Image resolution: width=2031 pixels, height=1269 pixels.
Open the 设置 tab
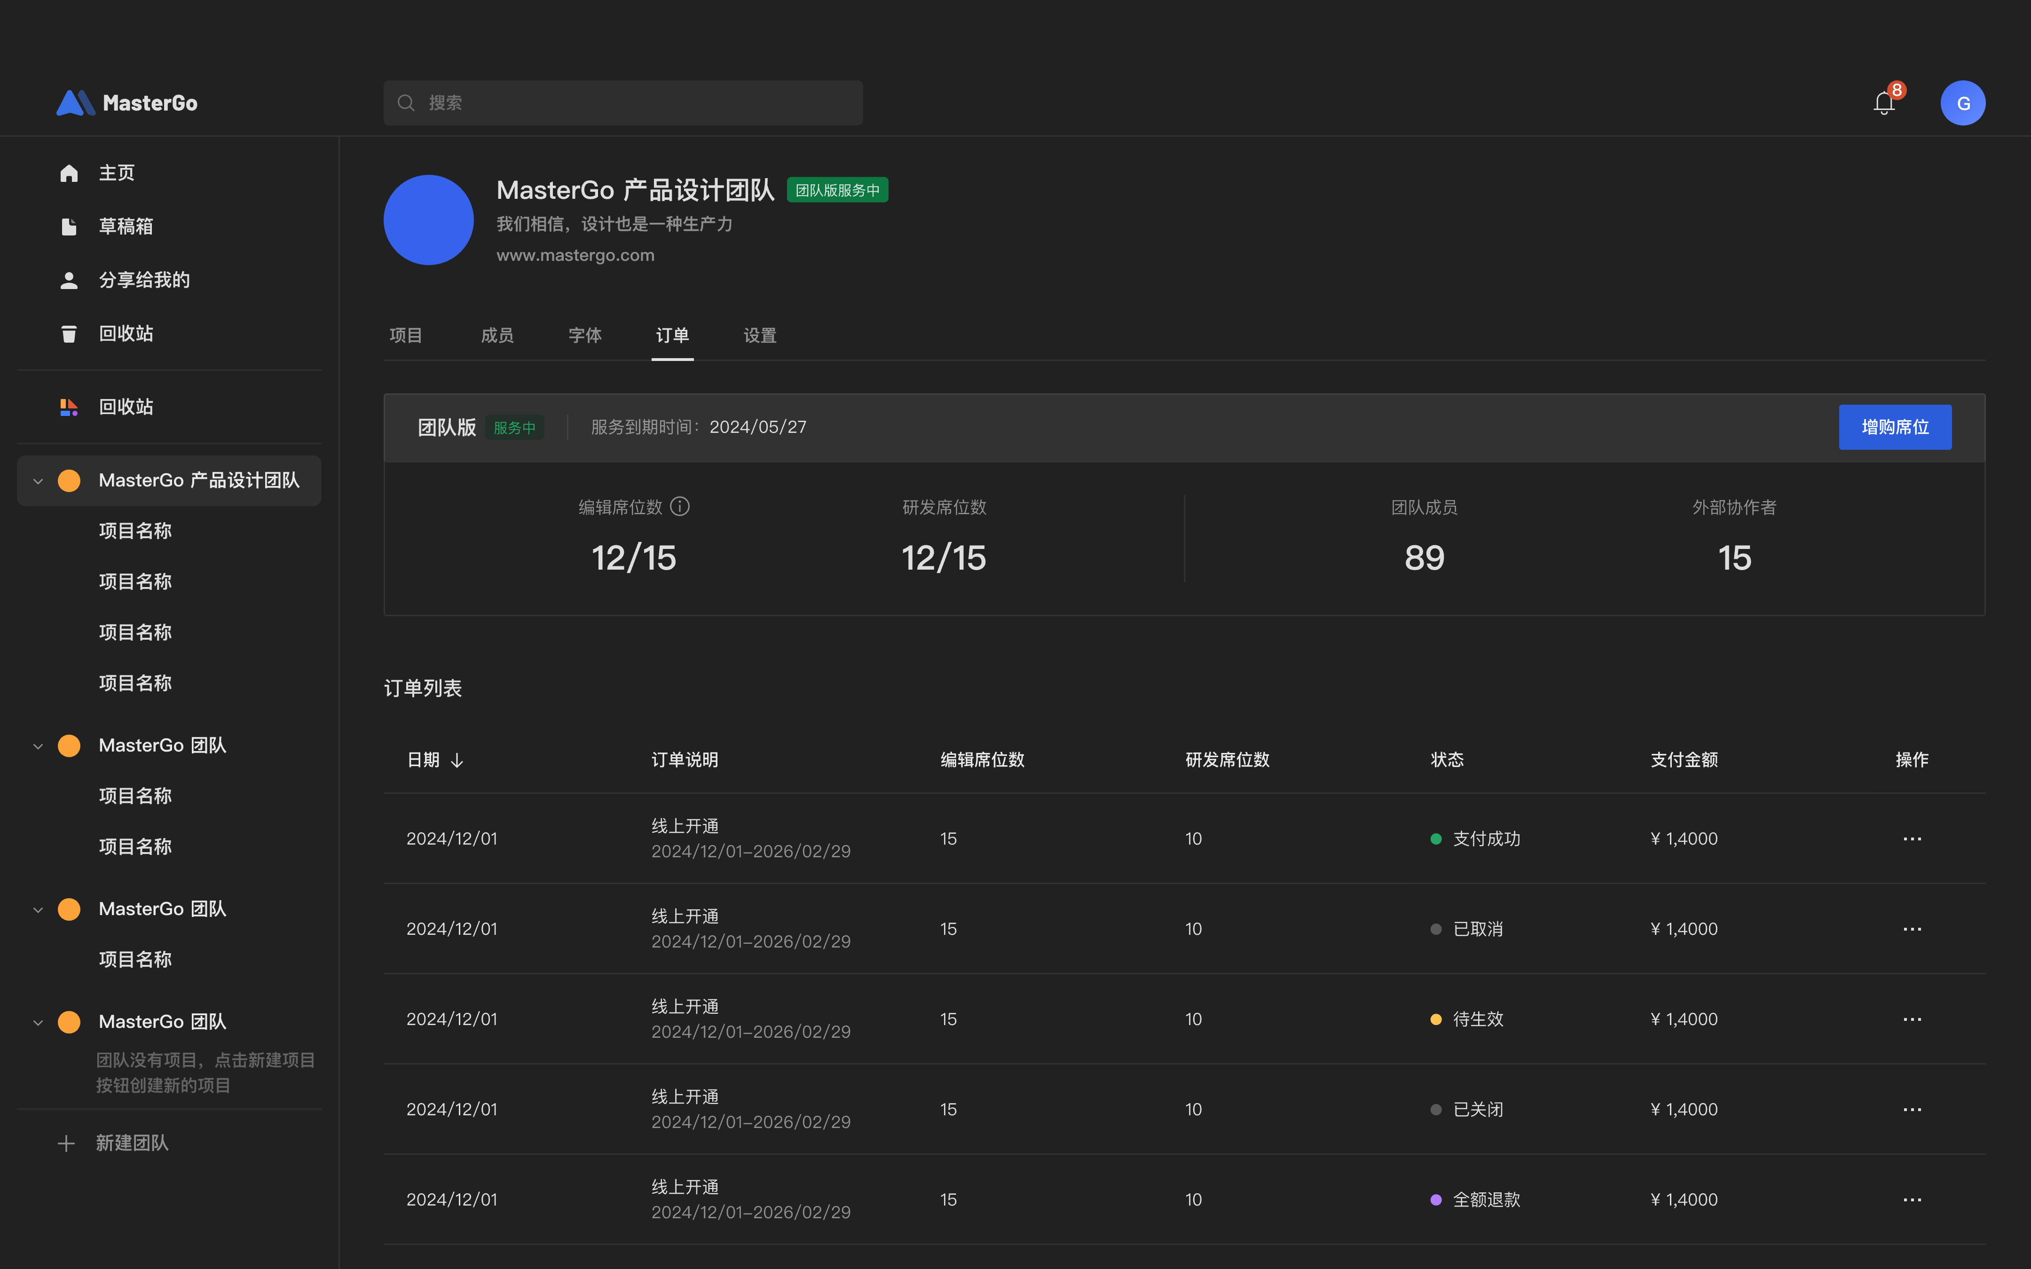click(x=760, y=336)
